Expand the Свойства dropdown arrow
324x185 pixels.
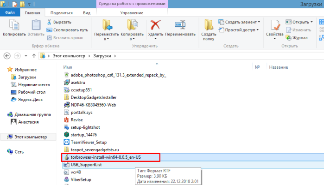coord(274,39)
